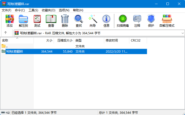Open the 选项(N) menu
This screenshot has width=185, height=115.
pyautogui.click(x=64, y=10)
